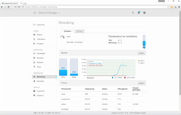Expand the Device Manager dropdown arrow
Viewport: 181px width, 115px height.
[x=59, y=13]
